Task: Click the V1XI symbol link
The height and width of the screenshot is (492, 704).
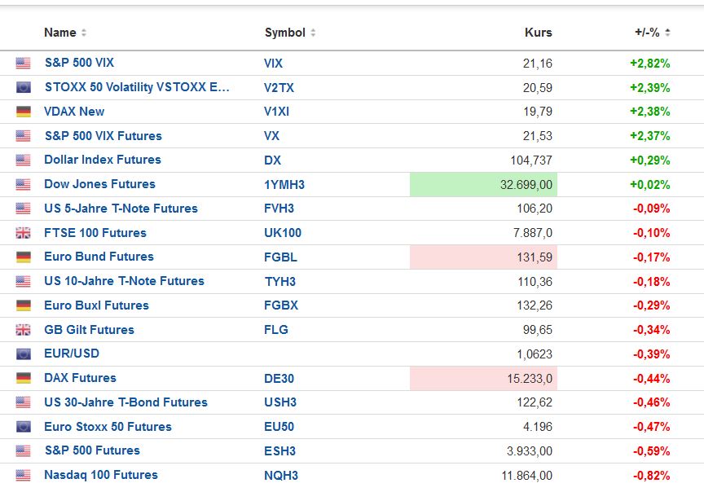Action: point(276,112)
